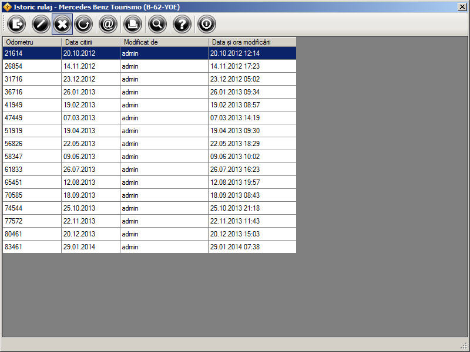Select odometer value 31716
This screenshot has width=470, height=352.
[x=14, y=79]
